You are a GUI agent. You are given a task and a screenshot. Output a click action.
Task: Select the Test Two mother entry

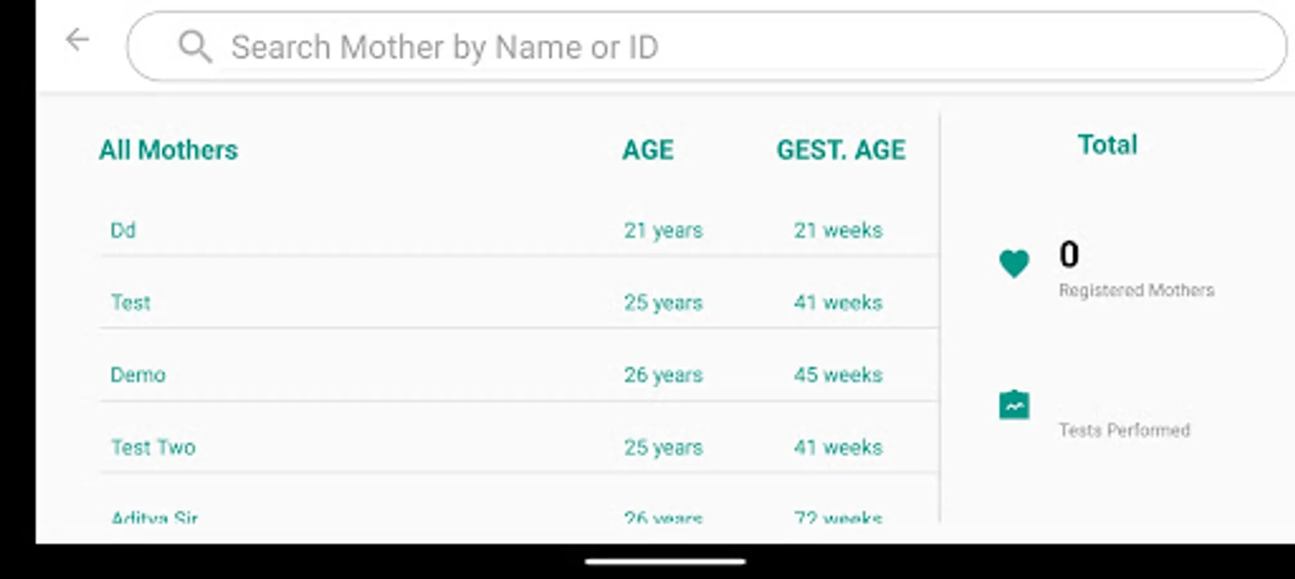pyautogui.click(x=519, y=447)
